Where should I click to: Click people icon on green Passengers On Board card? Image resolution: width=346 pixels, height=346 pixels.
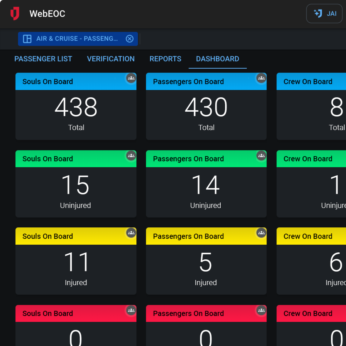[261, 156]
